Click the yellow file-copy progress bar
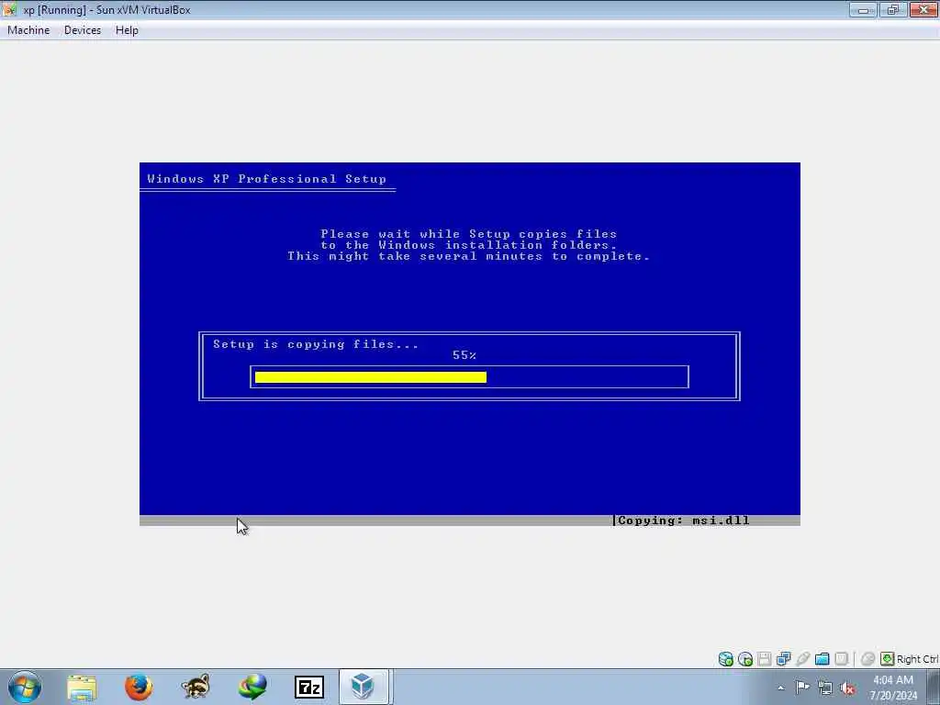The image size is (940, 705). point(371,377)
